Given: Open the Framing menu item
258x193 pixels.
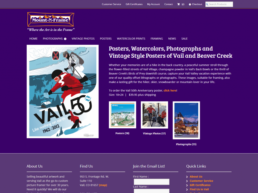Looking at the screenshot, I should [157, 39].
